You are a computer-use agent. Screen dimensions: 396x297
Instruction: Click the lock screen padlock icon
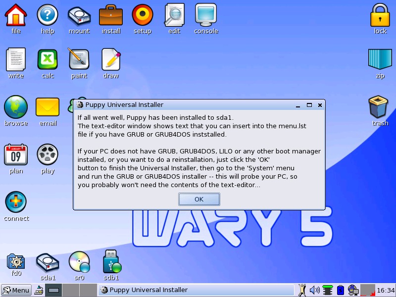pos(380,16)
